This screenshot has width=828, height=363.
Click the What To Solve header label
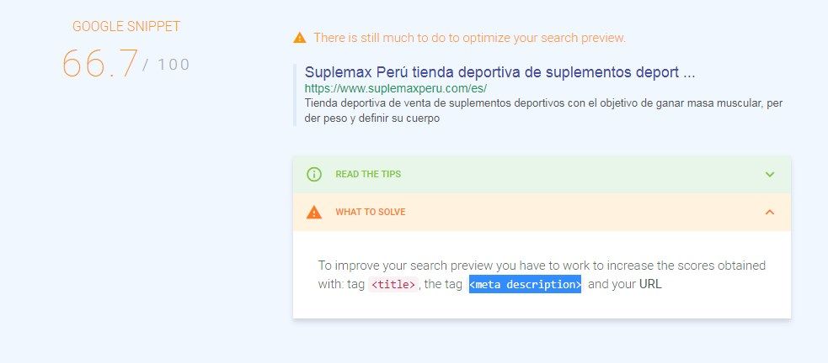point(370,213)
